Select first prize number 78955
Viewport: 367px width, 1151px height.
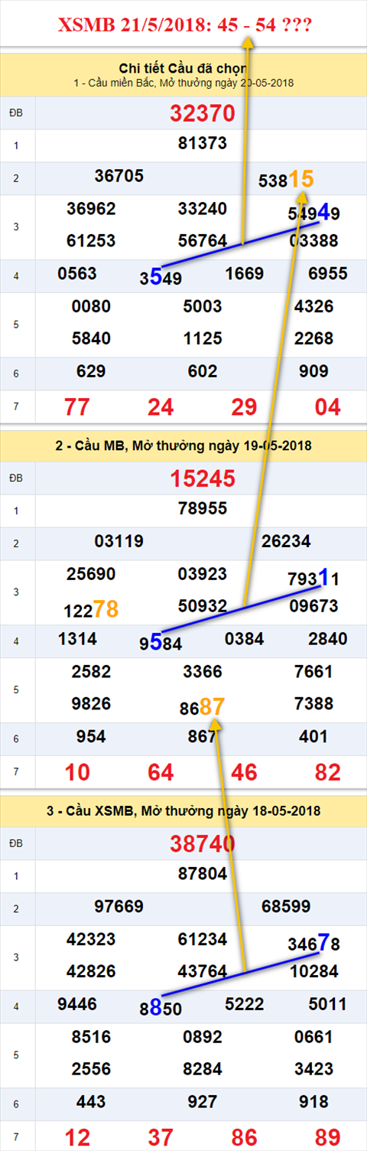(x=202, y=508)
